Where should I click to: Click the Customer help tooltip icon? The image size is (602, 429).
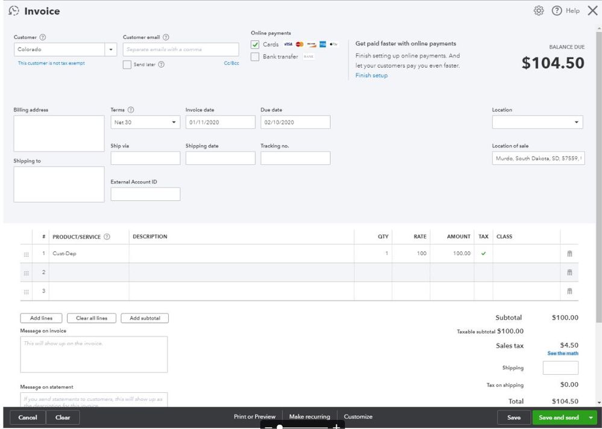43,37
